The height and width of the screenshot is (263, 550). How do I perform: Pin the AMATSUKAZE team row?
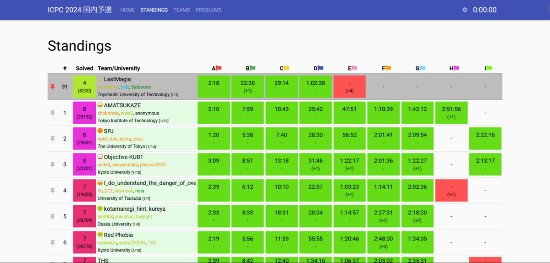pyautogui.click(x=52, y=113)
